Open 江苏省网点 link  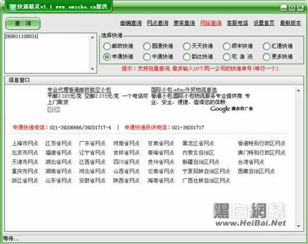coord(58,143)
